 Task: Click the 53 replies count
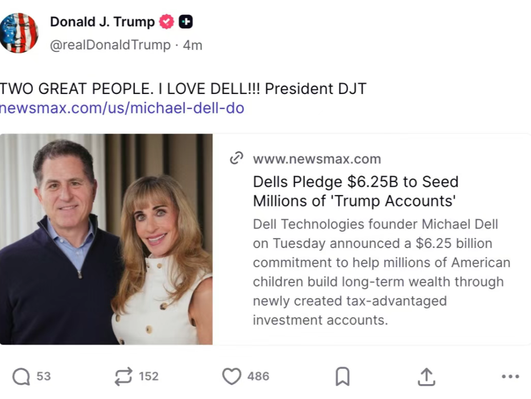click(44, 376)
